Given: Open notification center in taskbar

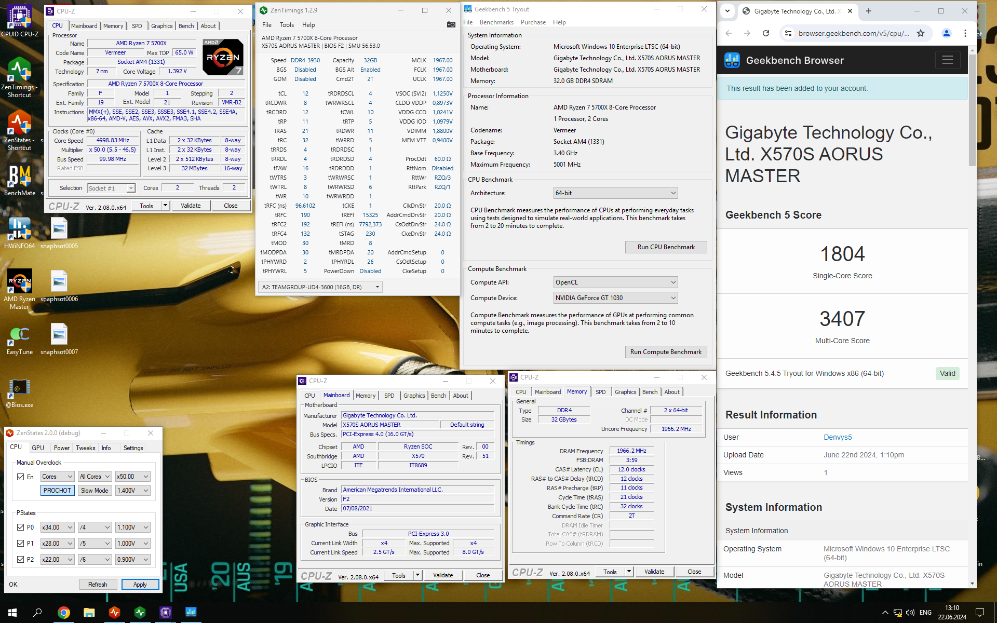Looking at the screenshot, I should coord(980,613).
